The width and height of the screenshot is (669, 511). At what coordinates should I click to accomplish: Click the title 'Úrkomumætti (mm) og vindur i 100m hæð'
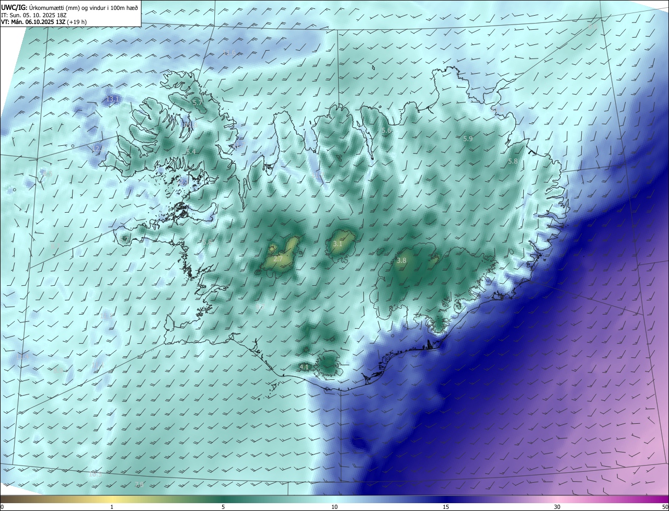84,7
